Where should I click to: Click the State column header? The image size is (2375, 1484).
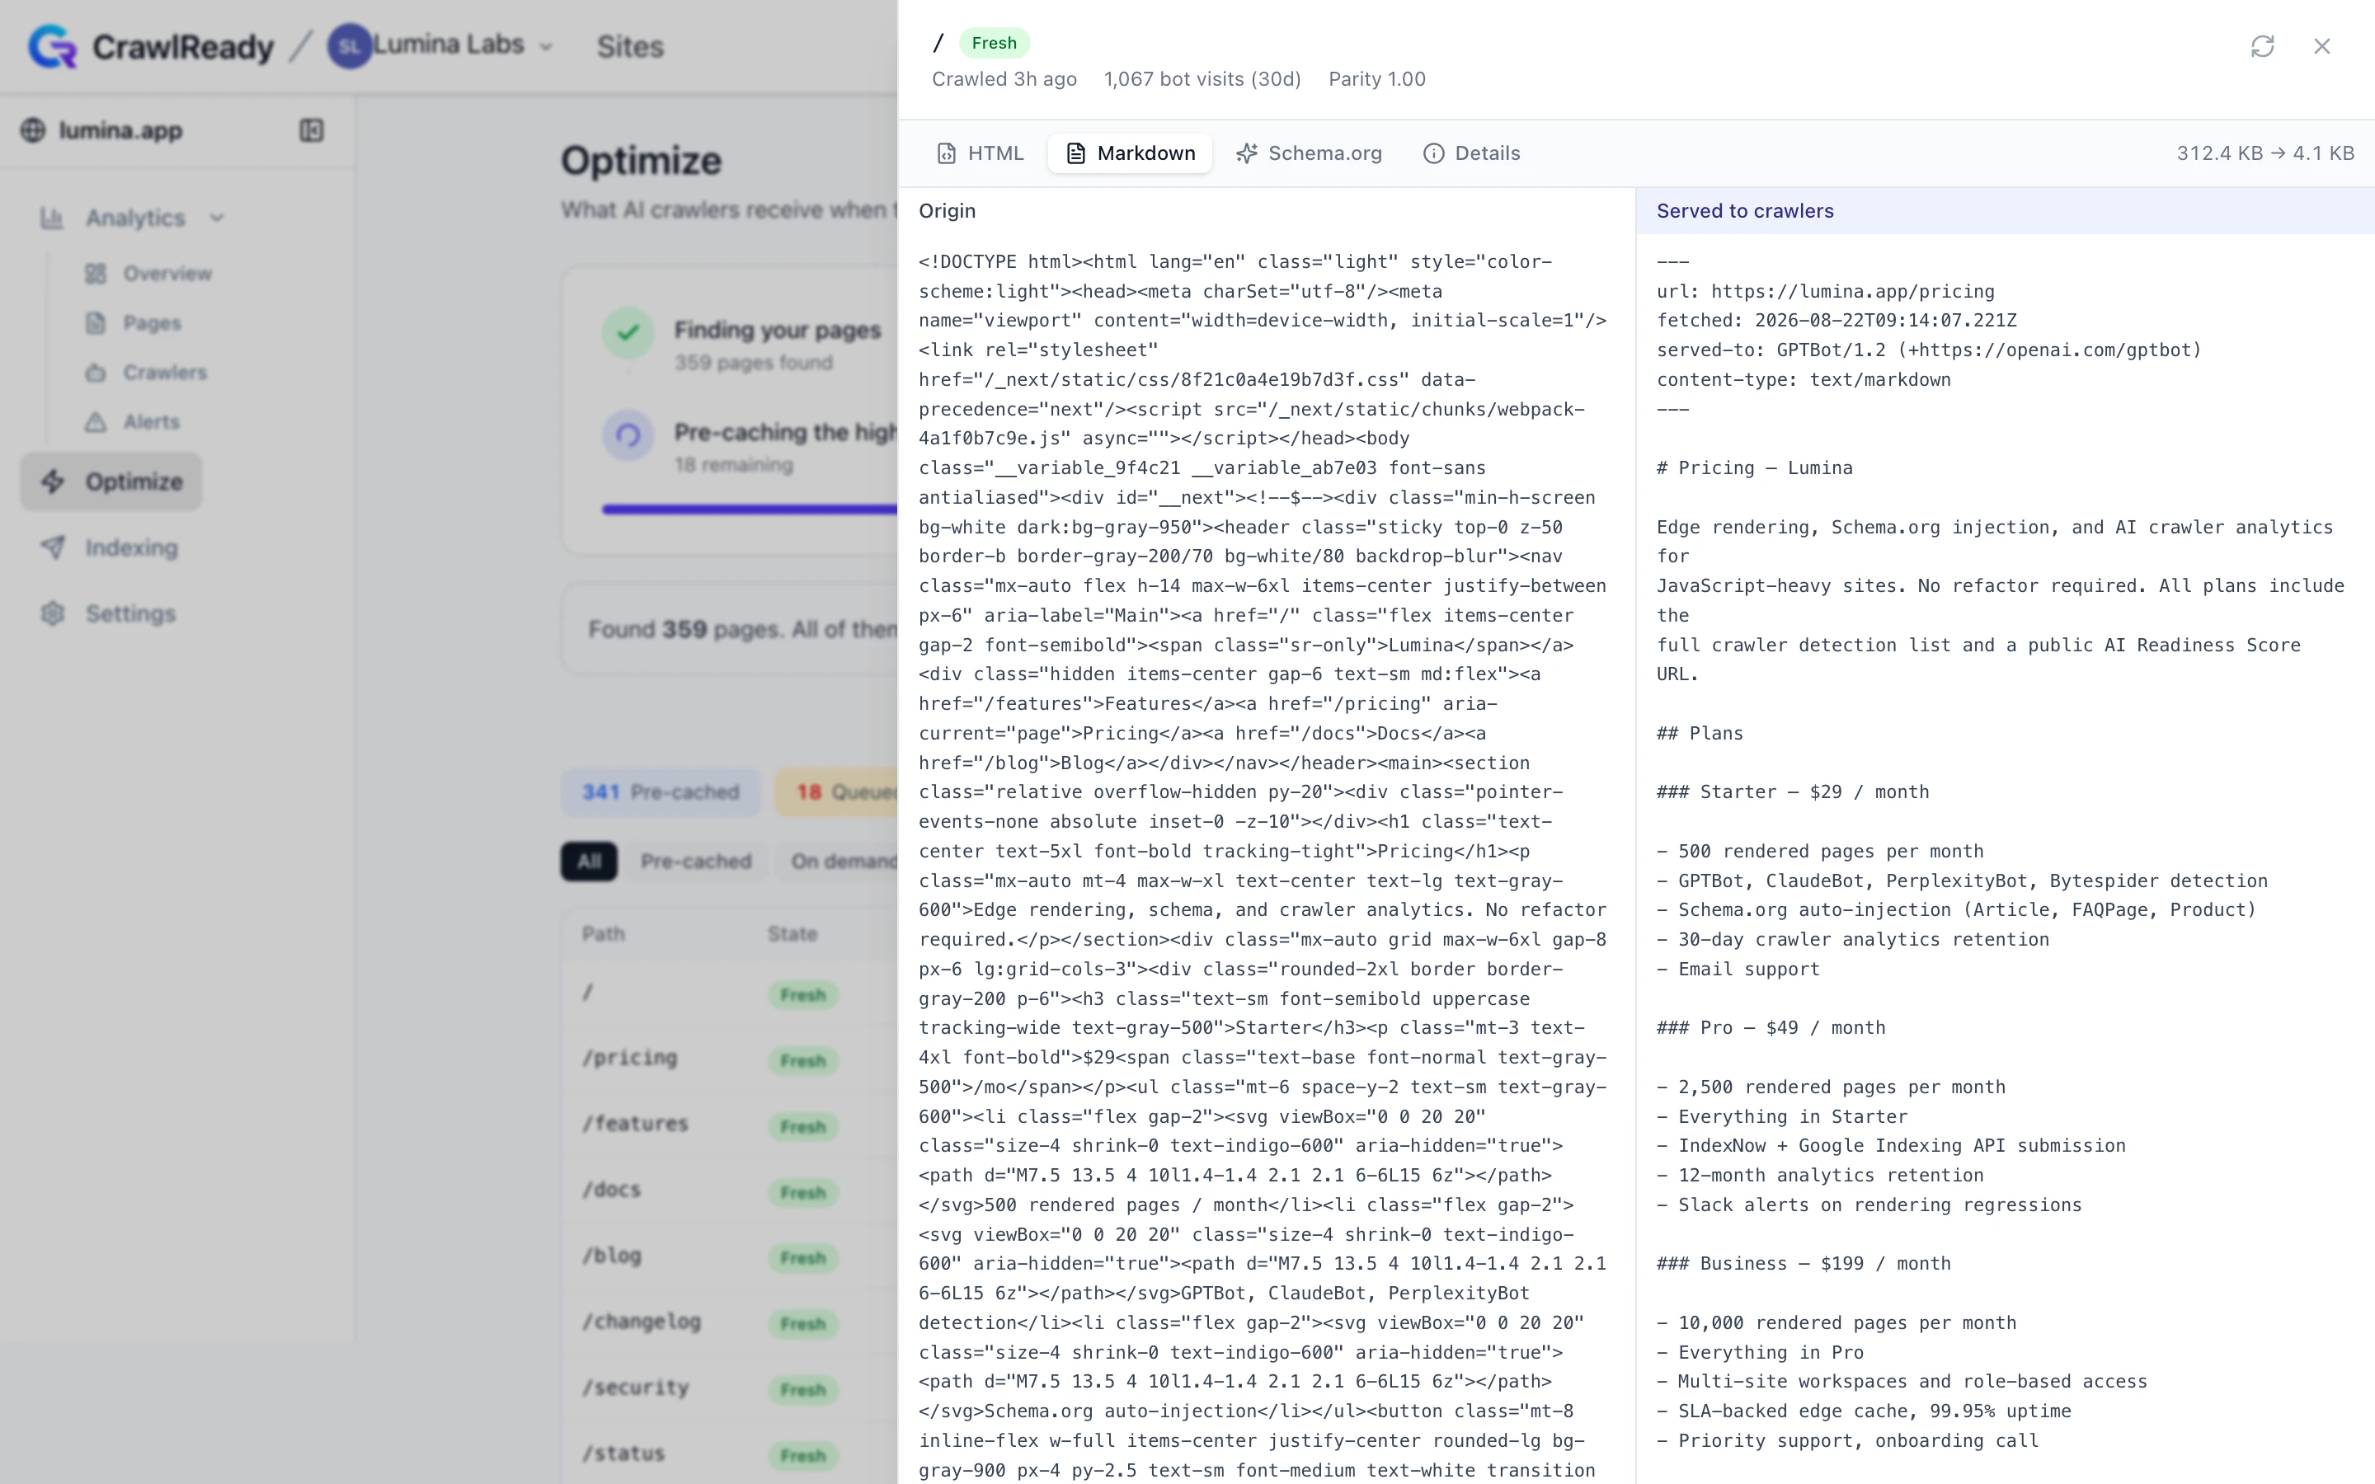click(x=792, y=933)
